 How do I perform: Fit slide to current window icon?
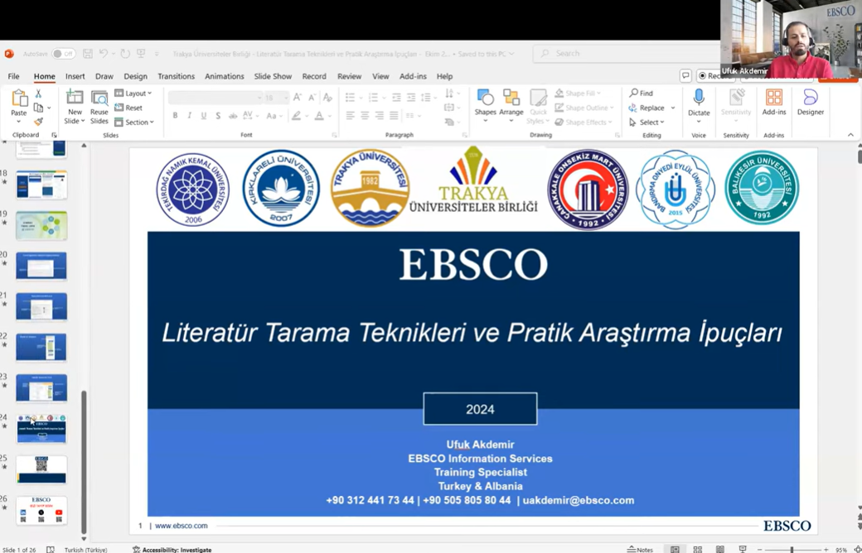click(858, 549)
